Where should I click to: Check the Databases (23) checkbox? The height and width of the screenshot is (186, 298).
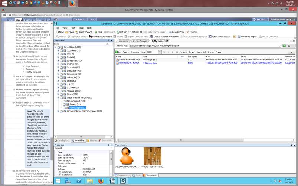point(61,67)
